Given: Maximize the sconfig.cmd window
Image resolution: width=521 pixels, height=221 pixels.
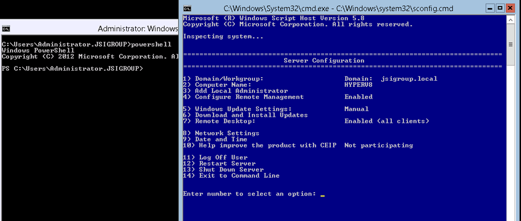Looking at the screenshot, I should [500, 8].
